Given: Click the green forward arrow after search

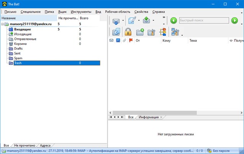Looking at the screenshot, I should [234, 20].
